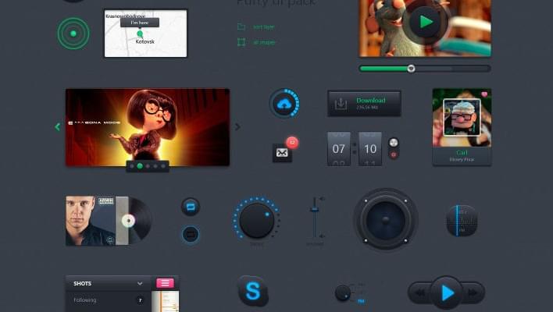Click the minute flip card showing 10

click(x=370, y=149)
